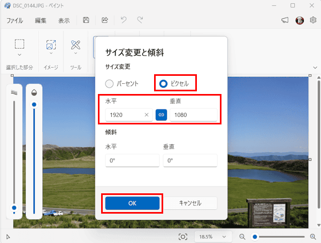Click the OK button

(132, 203)
